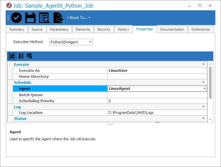Viewport: 221px width, 167px height.
Task: Collapse the Execute section
Action: (x=203, y=64)
